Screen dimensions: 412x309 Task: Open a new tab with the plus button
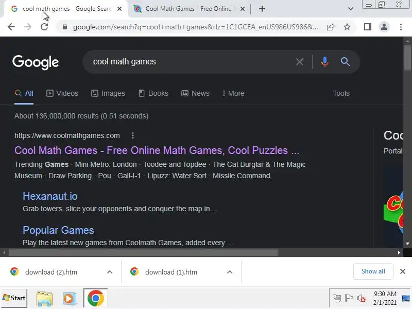pos(262,9)
